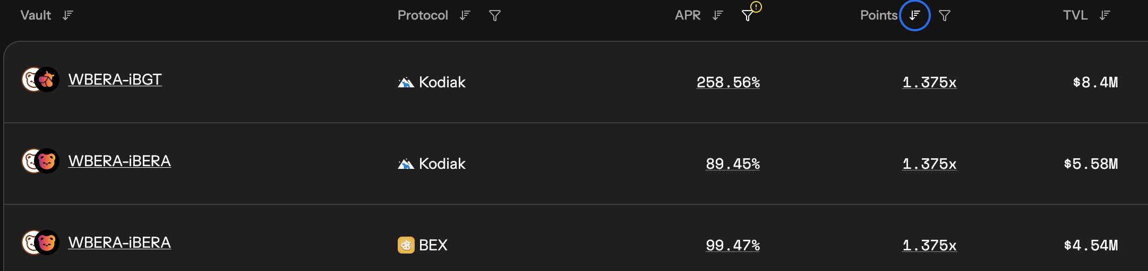
Task: Click 1.375x points in WBERA-iBGT row
Action: tap(929, 82)
